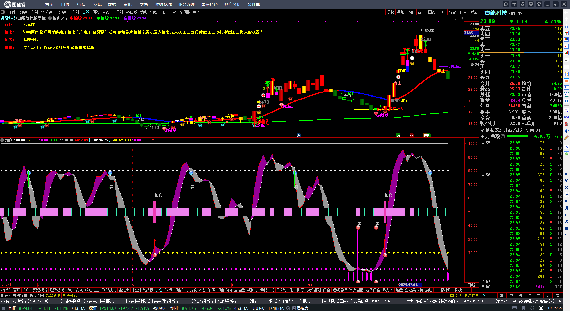The height and width of the screenshot is (311, 570).
Task: Click the keyboard icon in status bar
Action: click(514, 308)
